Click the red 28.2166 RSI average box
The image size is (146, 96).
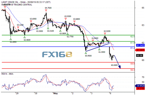141,88
